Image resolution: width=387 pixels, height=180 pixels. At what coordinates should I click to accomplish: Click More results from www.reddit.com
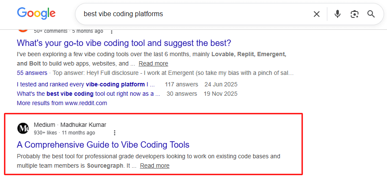[62, 103]
